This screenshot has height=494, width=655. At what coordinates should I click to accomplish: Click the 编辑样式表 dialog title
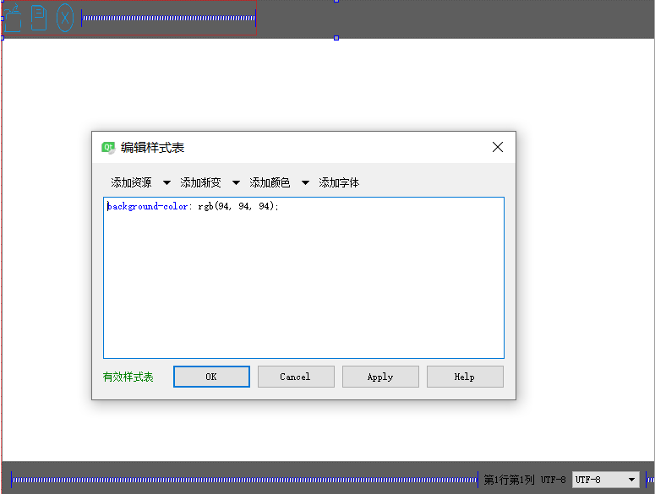152,148
